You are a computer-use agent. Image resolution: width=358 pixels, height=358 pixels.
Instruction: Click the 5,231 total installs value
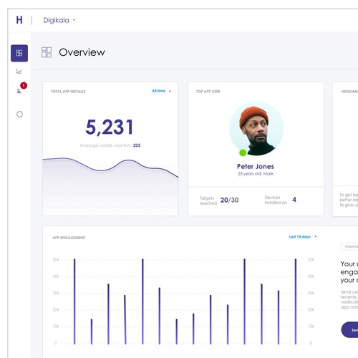(110, 127)
